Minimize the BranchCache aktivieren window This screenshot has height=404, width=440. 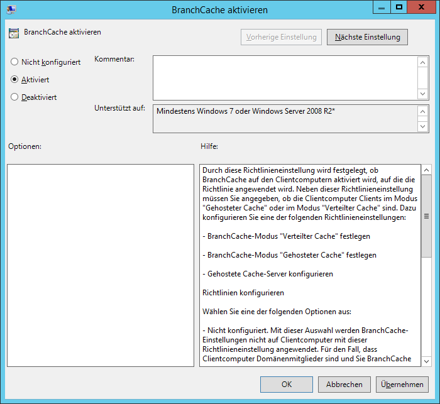382,8
